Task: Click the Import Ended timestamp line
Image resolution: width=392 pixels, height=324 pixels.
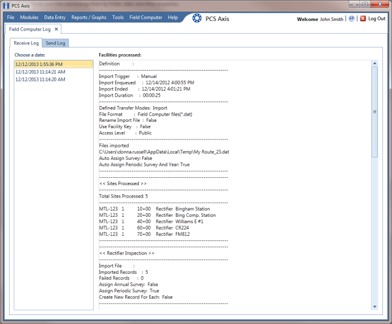Action: 144,89
